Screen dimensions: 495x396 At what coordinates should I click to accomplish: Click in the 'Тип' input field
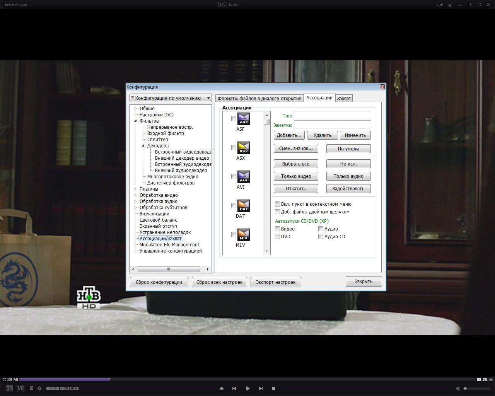coord(332,116)
